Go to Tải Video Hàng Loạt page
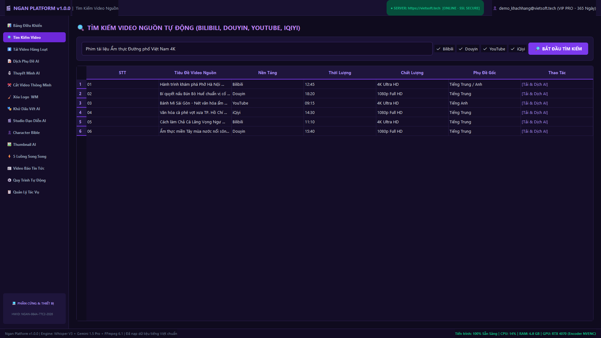The height and width of the screenshot is (338, 601). tap(34, 49)
